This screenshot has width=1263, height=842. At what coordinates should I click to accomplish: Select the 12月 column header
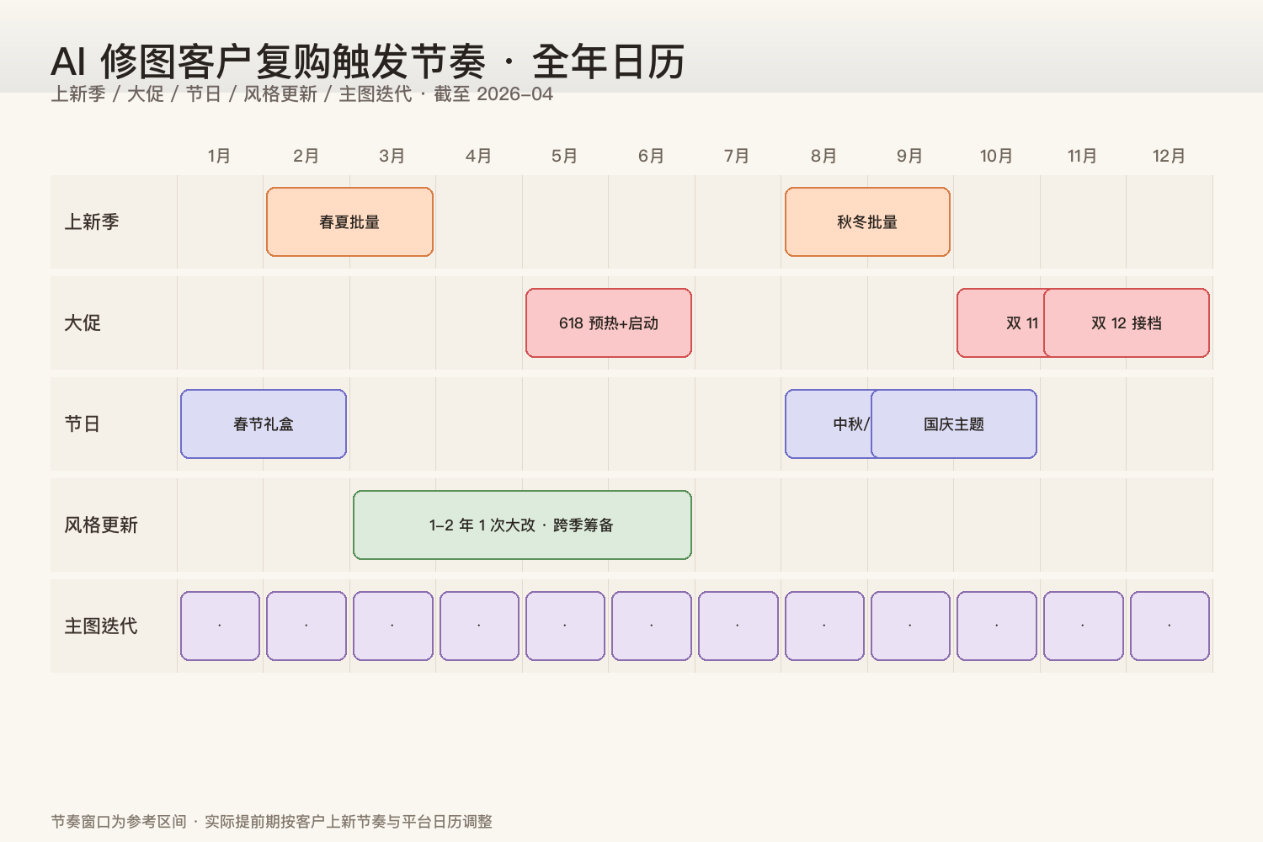click(x=1169, y=156)
